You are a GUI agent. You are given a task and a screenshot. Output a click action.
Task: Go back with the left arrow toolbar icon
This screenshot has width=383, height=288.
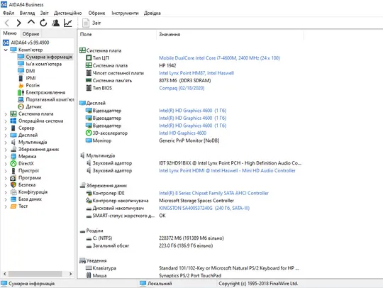(7, 23)
